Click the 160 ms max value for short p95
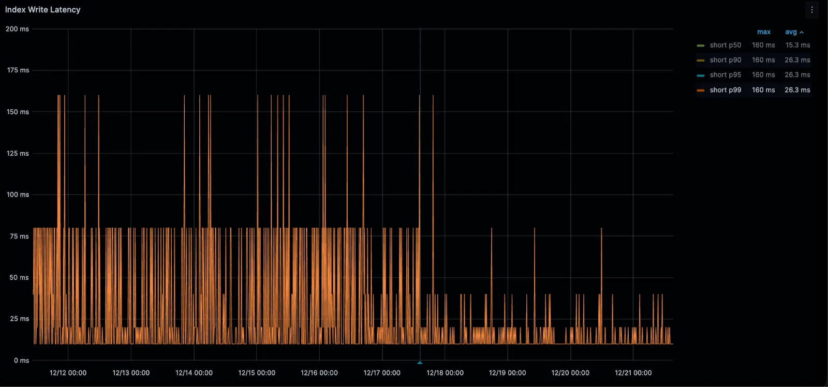The height and width of the screenshot is (387, 828). 763,75
